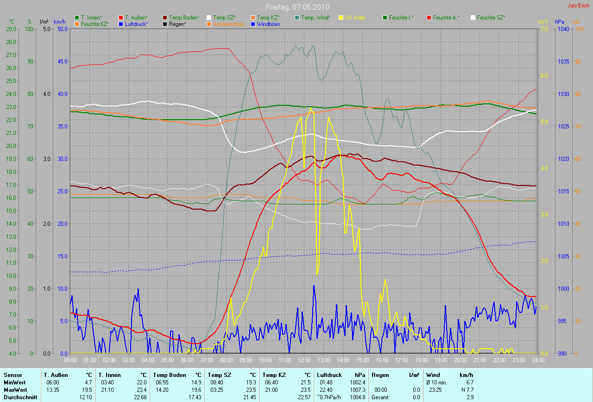This screenshot has height=402, width=593.
Task: Click the white Temp SZ legend swatch
Action: [x=209, y=18]
